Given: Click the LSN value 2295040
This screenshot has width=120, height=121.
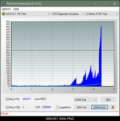Looking at the screenshot, I should pos(46,107).
